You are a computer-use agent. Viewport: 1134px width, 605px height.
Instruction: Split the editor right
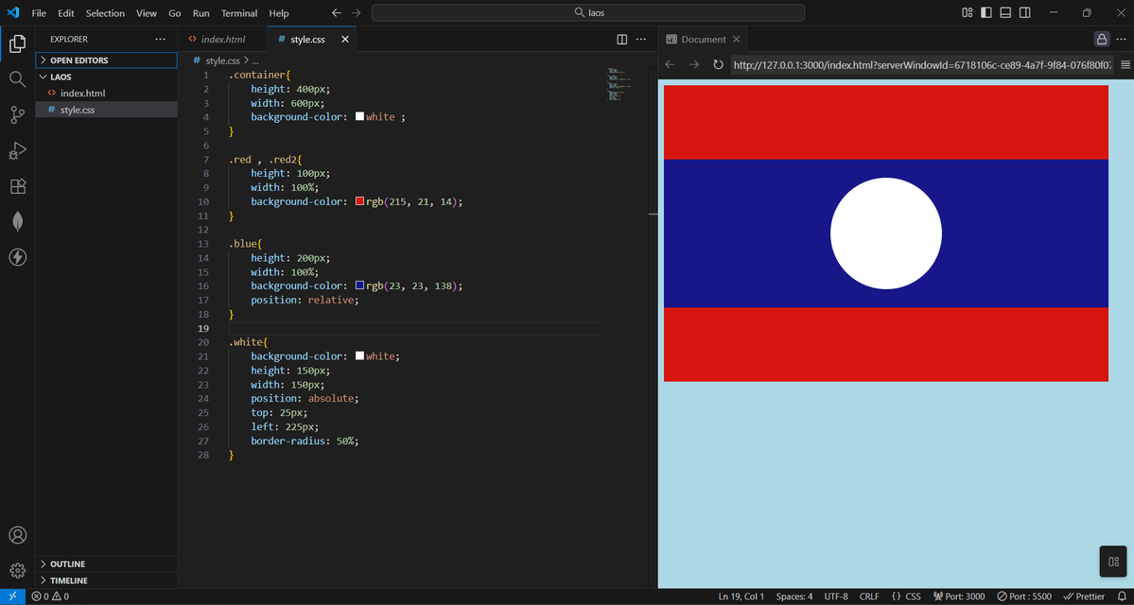coord(622,40)
